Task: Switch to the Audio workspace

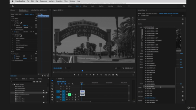Action: pyautogui.click(x=93, y=6)
